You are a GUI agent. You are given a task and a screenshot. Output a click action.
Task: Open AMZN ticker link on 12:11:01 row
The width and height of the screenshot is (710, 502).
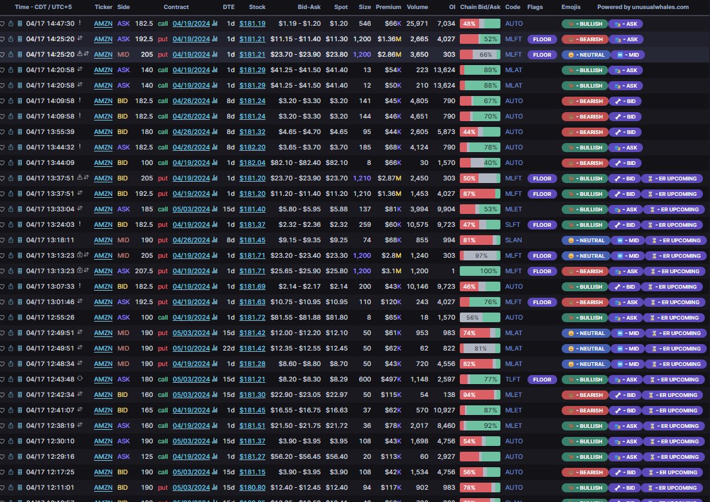(103, 488)
